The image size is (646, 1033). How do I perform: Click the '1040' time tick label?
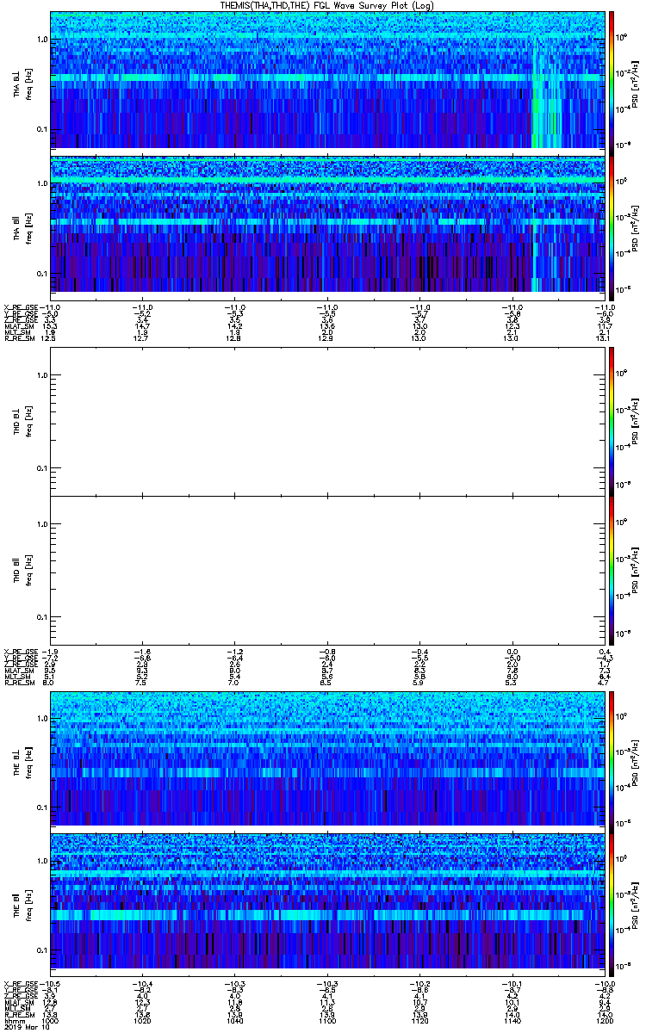235,1021
